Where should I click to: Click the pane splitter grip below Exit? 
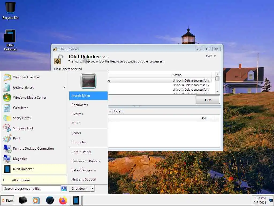coord(137,106)
